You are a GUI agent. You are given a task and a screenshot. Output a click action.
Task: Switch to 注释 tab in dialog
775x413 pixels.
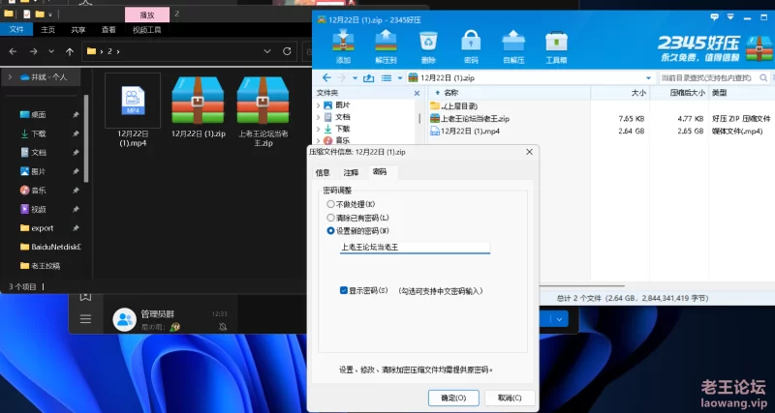point(352,172)
